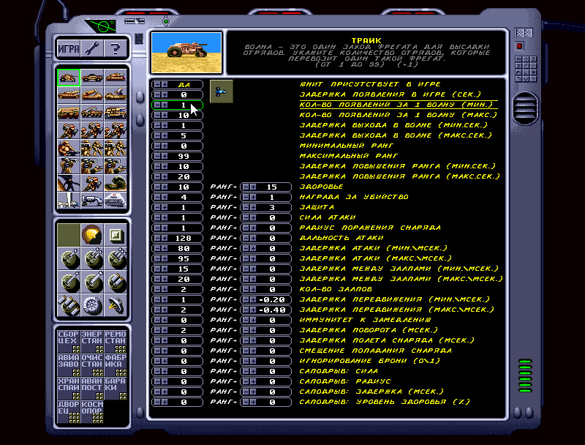The width and height of the screenshot is (585, 445).
Task: Click the upper scroll knob left of parameters
Action: (x=140, y=97)
